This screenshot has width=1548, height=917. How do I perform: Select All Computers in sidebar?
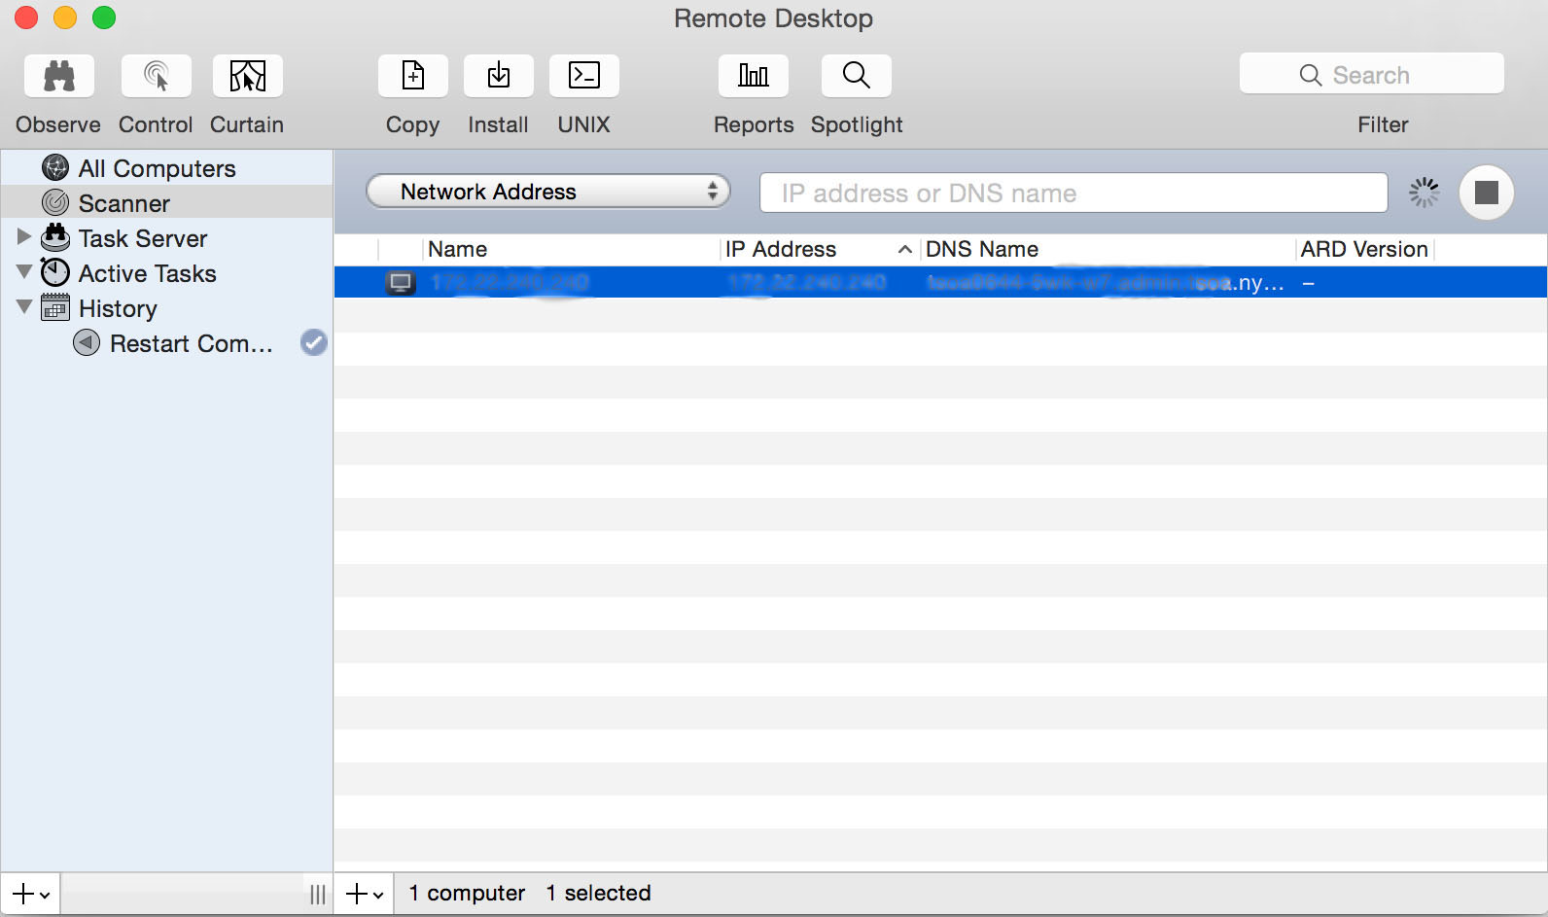(x=157, y=168)
